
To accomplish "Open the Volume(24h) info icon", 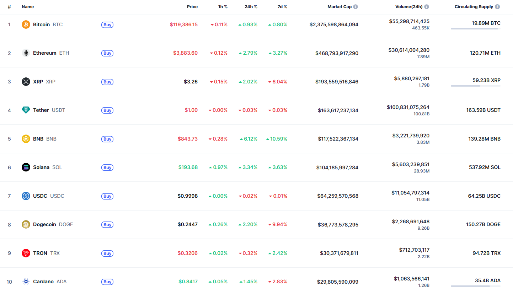I will pos(427,7).
